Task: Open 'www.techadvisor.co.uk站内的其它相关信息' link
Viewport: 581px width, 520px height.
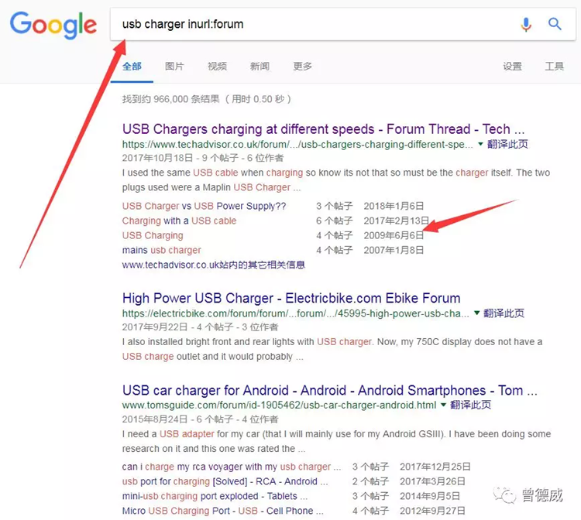Action: [214, 265]
